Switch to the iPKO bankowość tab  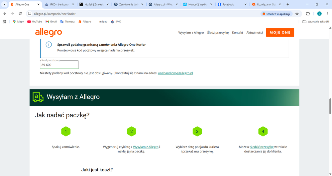pyautogui.click(x=60, y=4)
